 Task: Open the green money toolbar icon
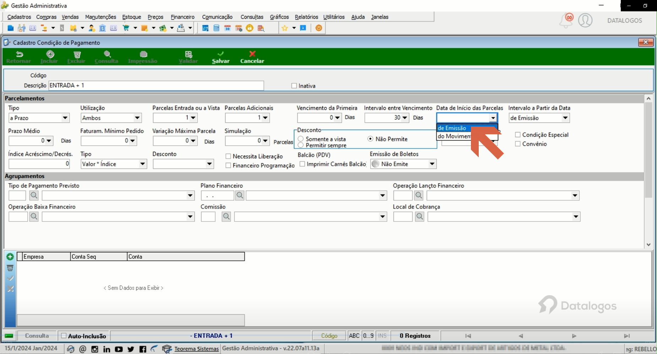tap(163, 28)
